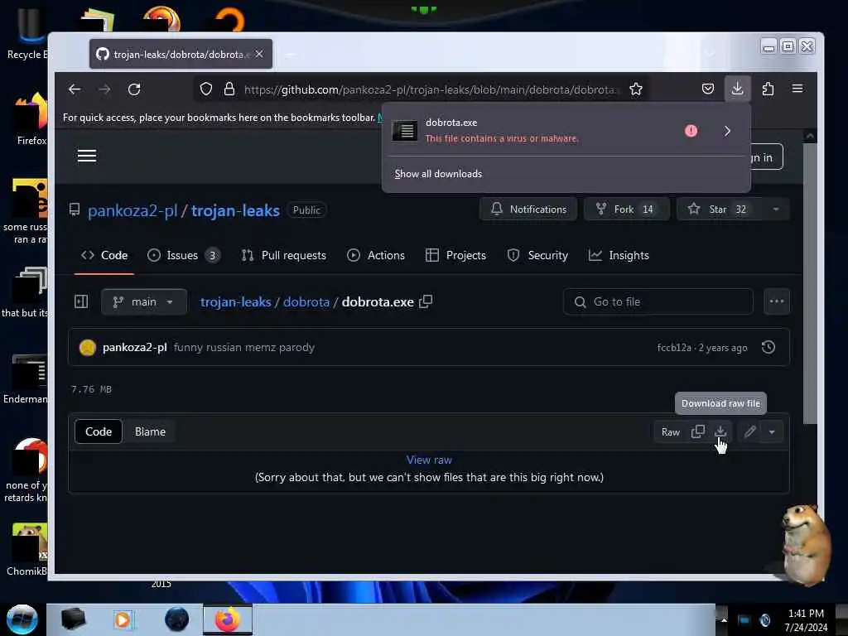Image resolution: width=848 pixels, height=636 pixels.
Task: Click the padlock site info icon
Action: coord(229,89)
